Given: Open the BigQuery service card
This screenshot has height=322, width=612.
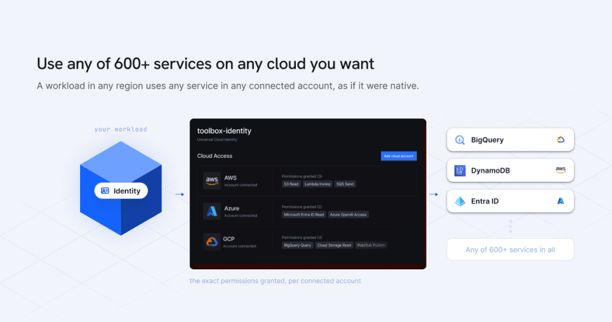Looking at the screenshot, I should [510, 139].
